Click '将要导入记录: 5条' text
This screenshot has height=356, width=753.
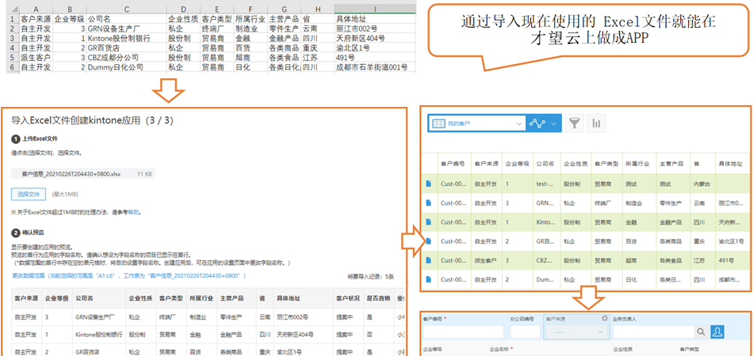[x=371, y=276]
